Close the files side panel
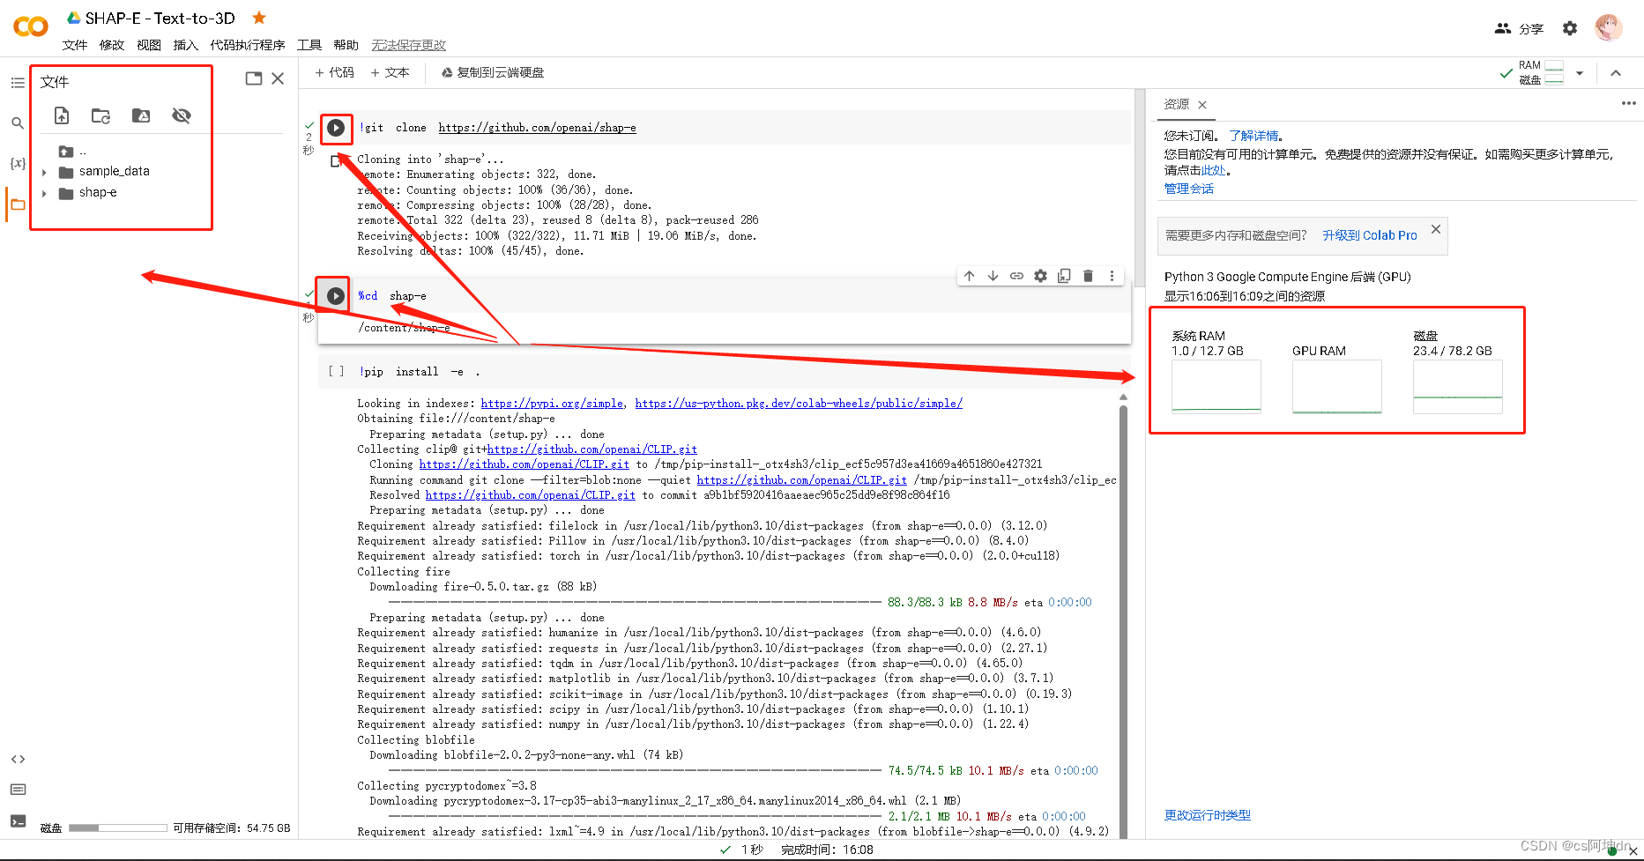 coord(278,78)
